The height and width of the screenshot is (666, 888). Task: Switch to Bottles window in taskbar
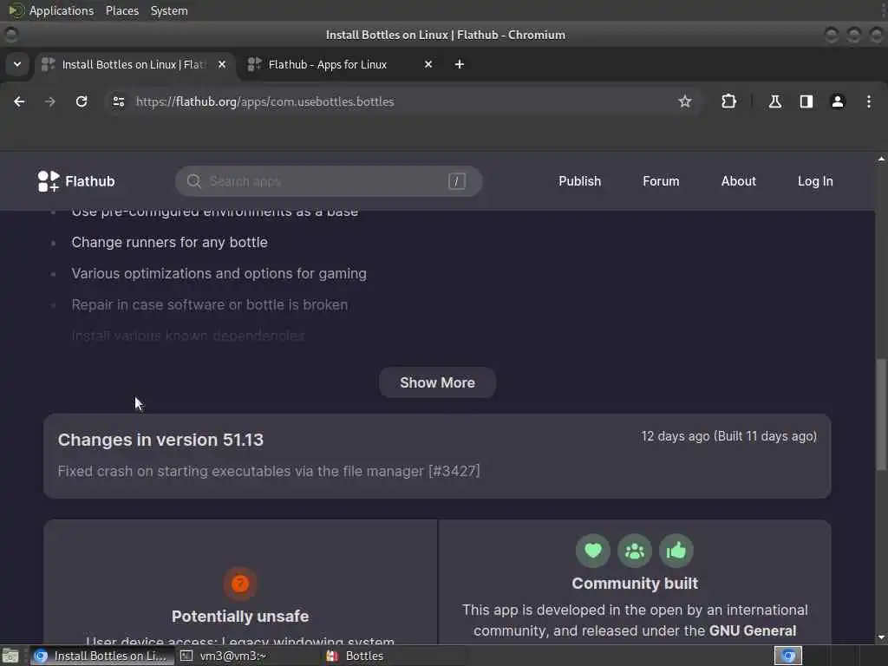(x=394, y=656)
